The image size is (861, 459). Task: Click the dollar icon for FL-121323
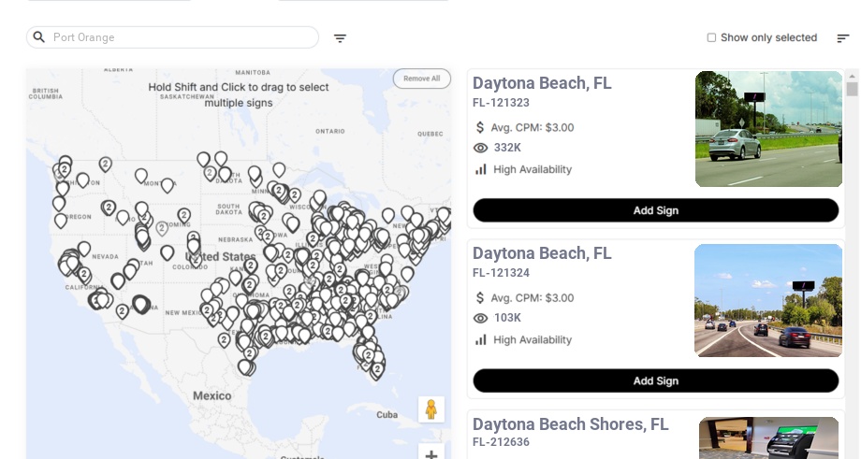[x=480, y=127]
